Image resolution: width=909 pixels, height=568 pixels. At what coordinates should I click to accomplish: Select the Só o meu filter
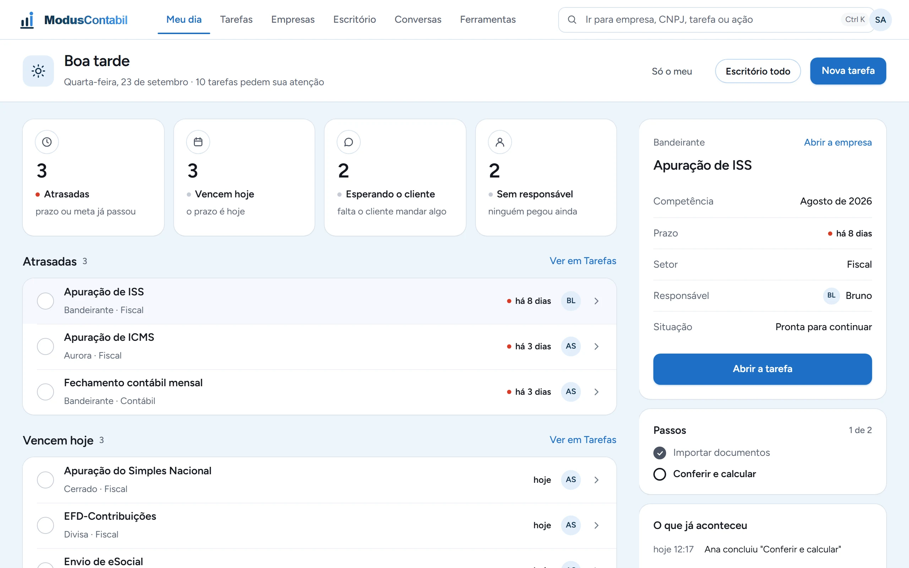(671, 71)
